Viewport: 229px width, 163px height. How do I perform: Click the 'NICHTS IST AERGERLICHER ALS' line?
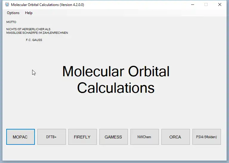[x=28, y=29]
